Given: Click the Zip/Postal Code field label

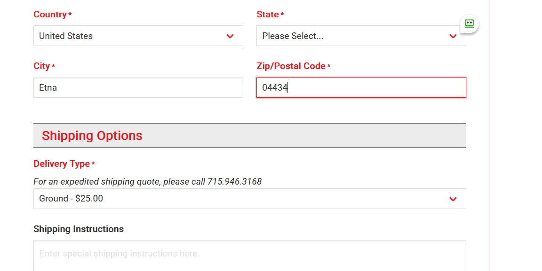Looking at the screenshot, I should 291,66.
